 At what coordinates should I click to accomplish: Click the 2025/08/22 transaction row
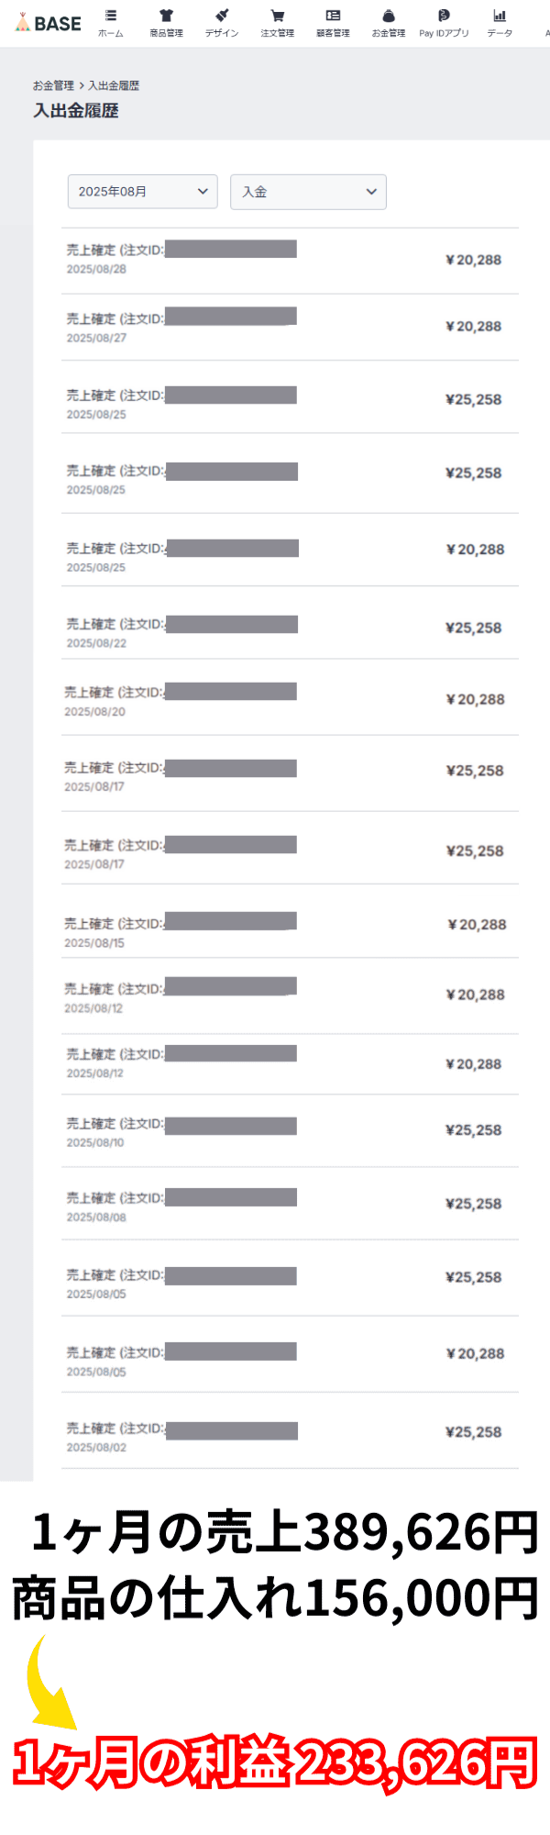tap(290, 630)
